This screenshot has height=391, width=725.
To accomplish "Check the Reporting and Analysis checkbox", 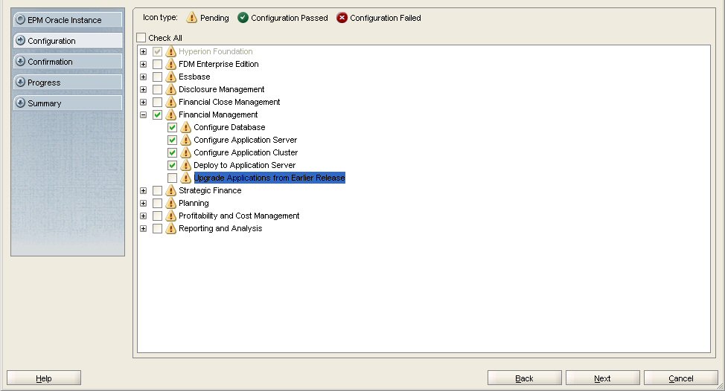I will [x=157, y=228].
